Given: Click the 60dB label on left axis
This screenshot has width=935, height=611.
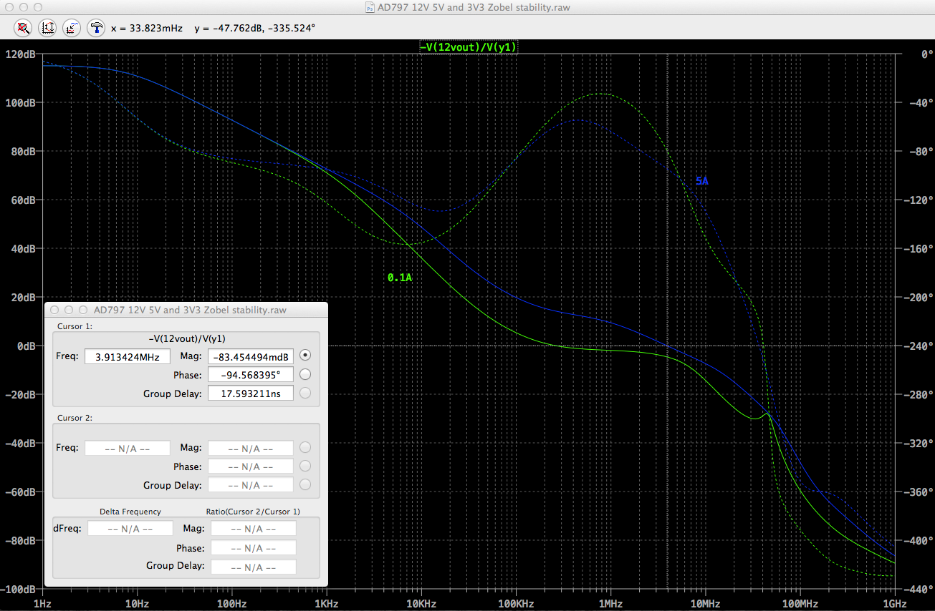Looking at the screenshot, I should point(24,200).
